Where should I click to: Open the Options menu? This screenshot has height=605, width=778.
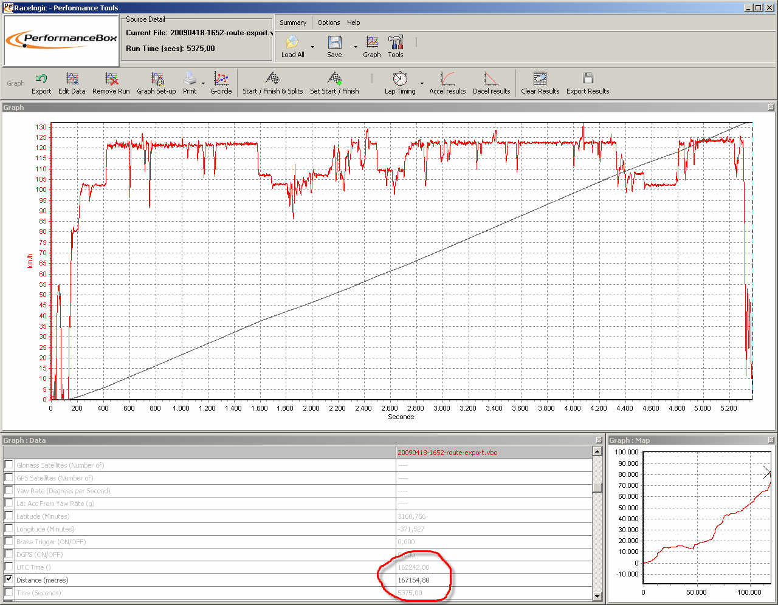click(x=328, y=22)
